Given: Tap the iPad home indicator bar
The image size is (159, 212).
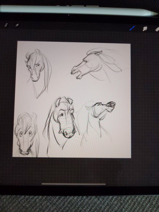Looking at the screenshot, I should 73,184.
